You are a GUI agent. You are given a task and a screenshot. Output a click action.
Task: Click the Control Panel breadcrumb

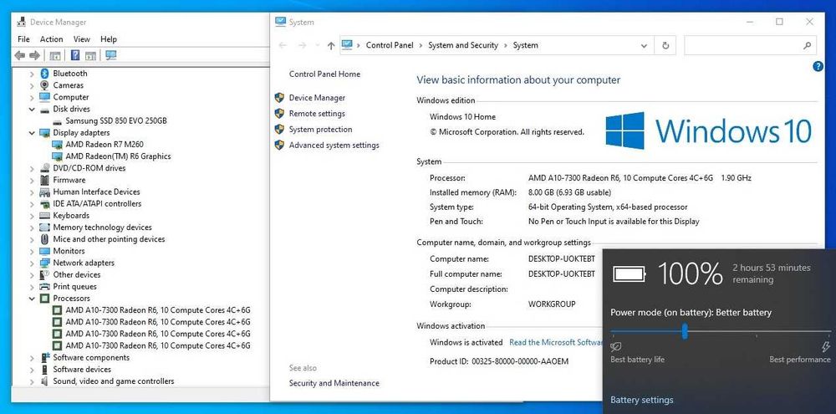coord(390,45)
